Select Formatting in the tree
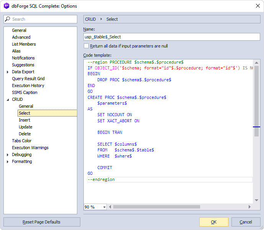 (x=22, y=162)
